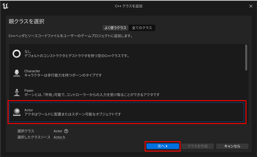Click the description starting ポーンとは、「所有」可能で
The height and width of the screenshot is (157, 257).
[92, 95]
